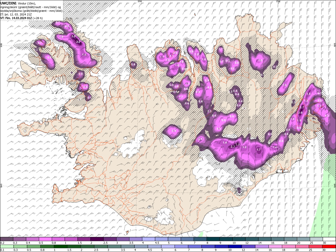Pick the pale green bottom-row swatch labeled 0.1
The height and width of the screenshot is (252, 336).
[x=7, y=246]
